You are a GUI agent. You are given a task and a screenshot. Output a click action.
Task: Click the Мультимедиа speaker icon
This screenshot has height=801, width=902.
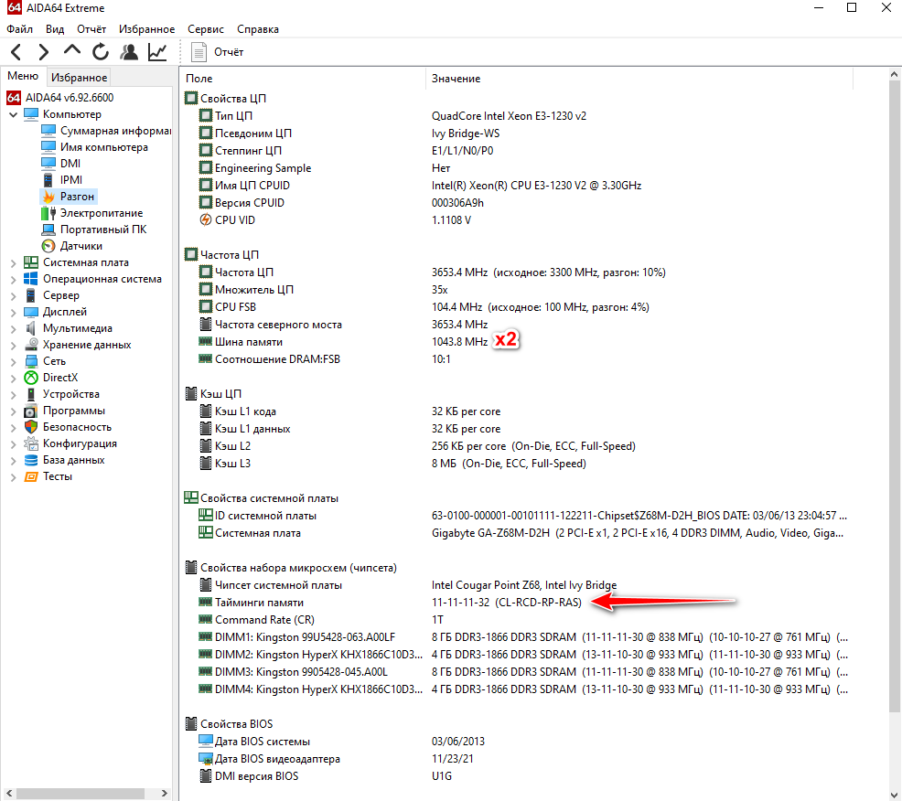tap(31, 328)
